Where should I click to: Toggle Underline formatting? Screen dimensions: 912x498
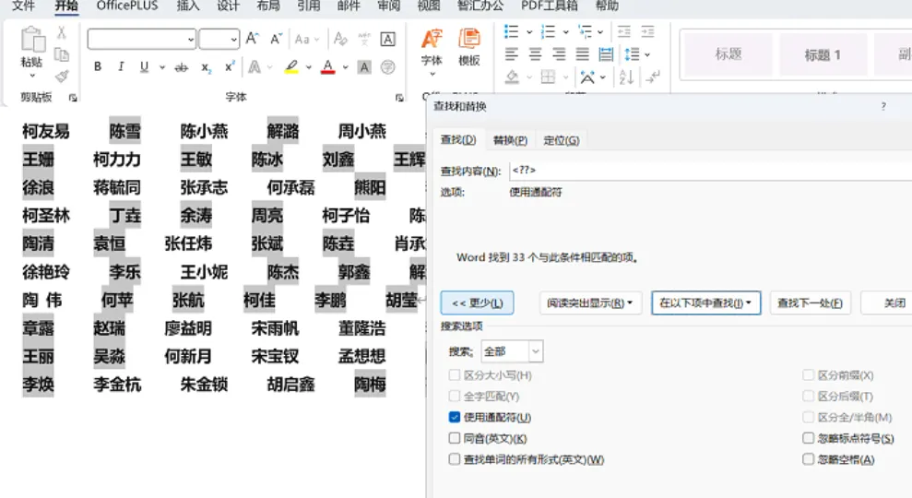pos(144,67)
